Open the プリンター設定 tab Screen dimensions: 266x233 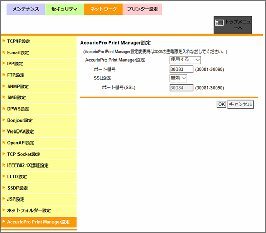[x=143, y=9]
